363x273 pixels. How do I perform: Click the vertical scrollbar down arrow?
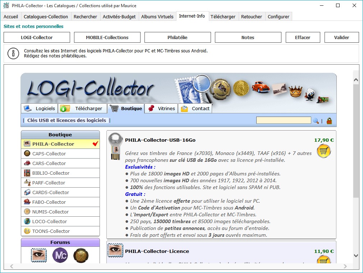pyautogui.click(x=356, y=255)
